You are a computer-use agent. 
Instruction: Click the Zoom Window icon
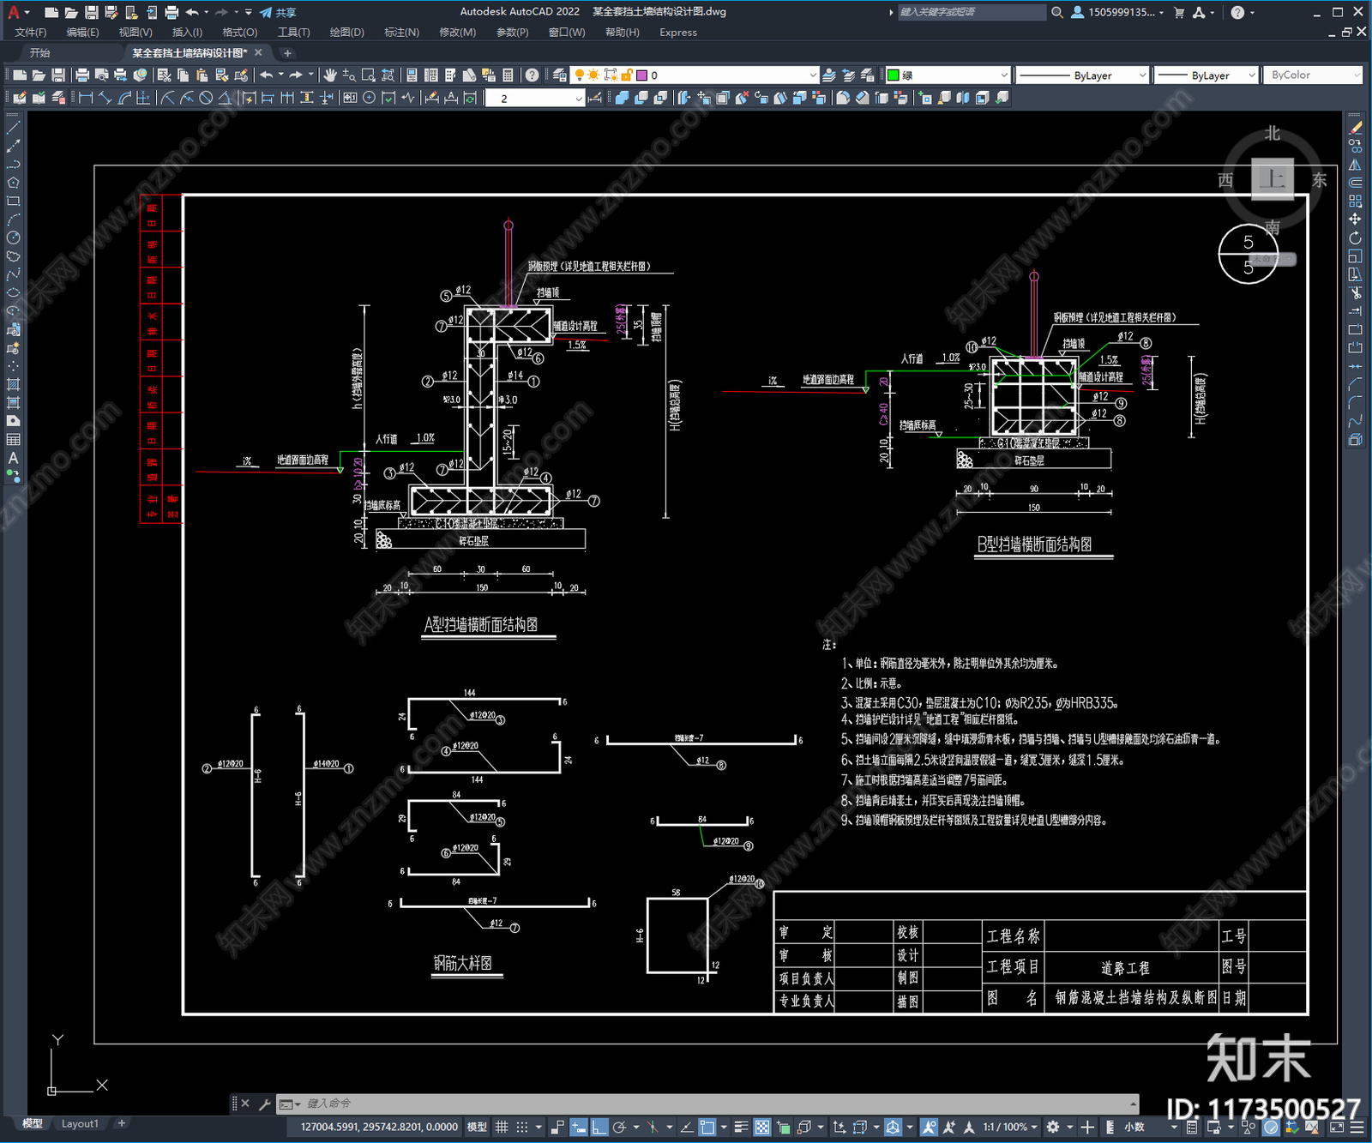pos(369,75)
